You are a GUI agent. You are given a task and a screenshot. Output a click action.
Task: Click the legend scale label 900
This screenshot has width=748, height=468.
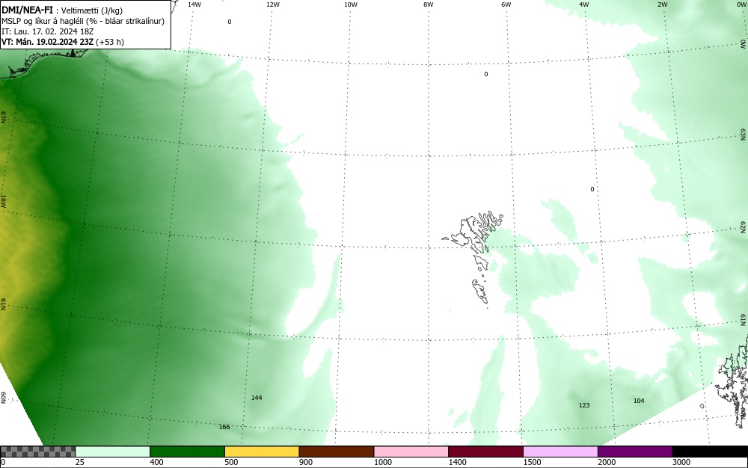click(306, 462)
